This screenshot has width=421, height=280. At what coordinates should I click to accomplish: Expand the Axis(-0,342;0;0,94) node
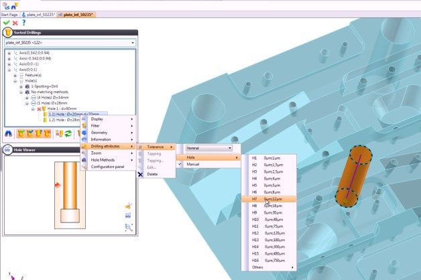[9, 59]
